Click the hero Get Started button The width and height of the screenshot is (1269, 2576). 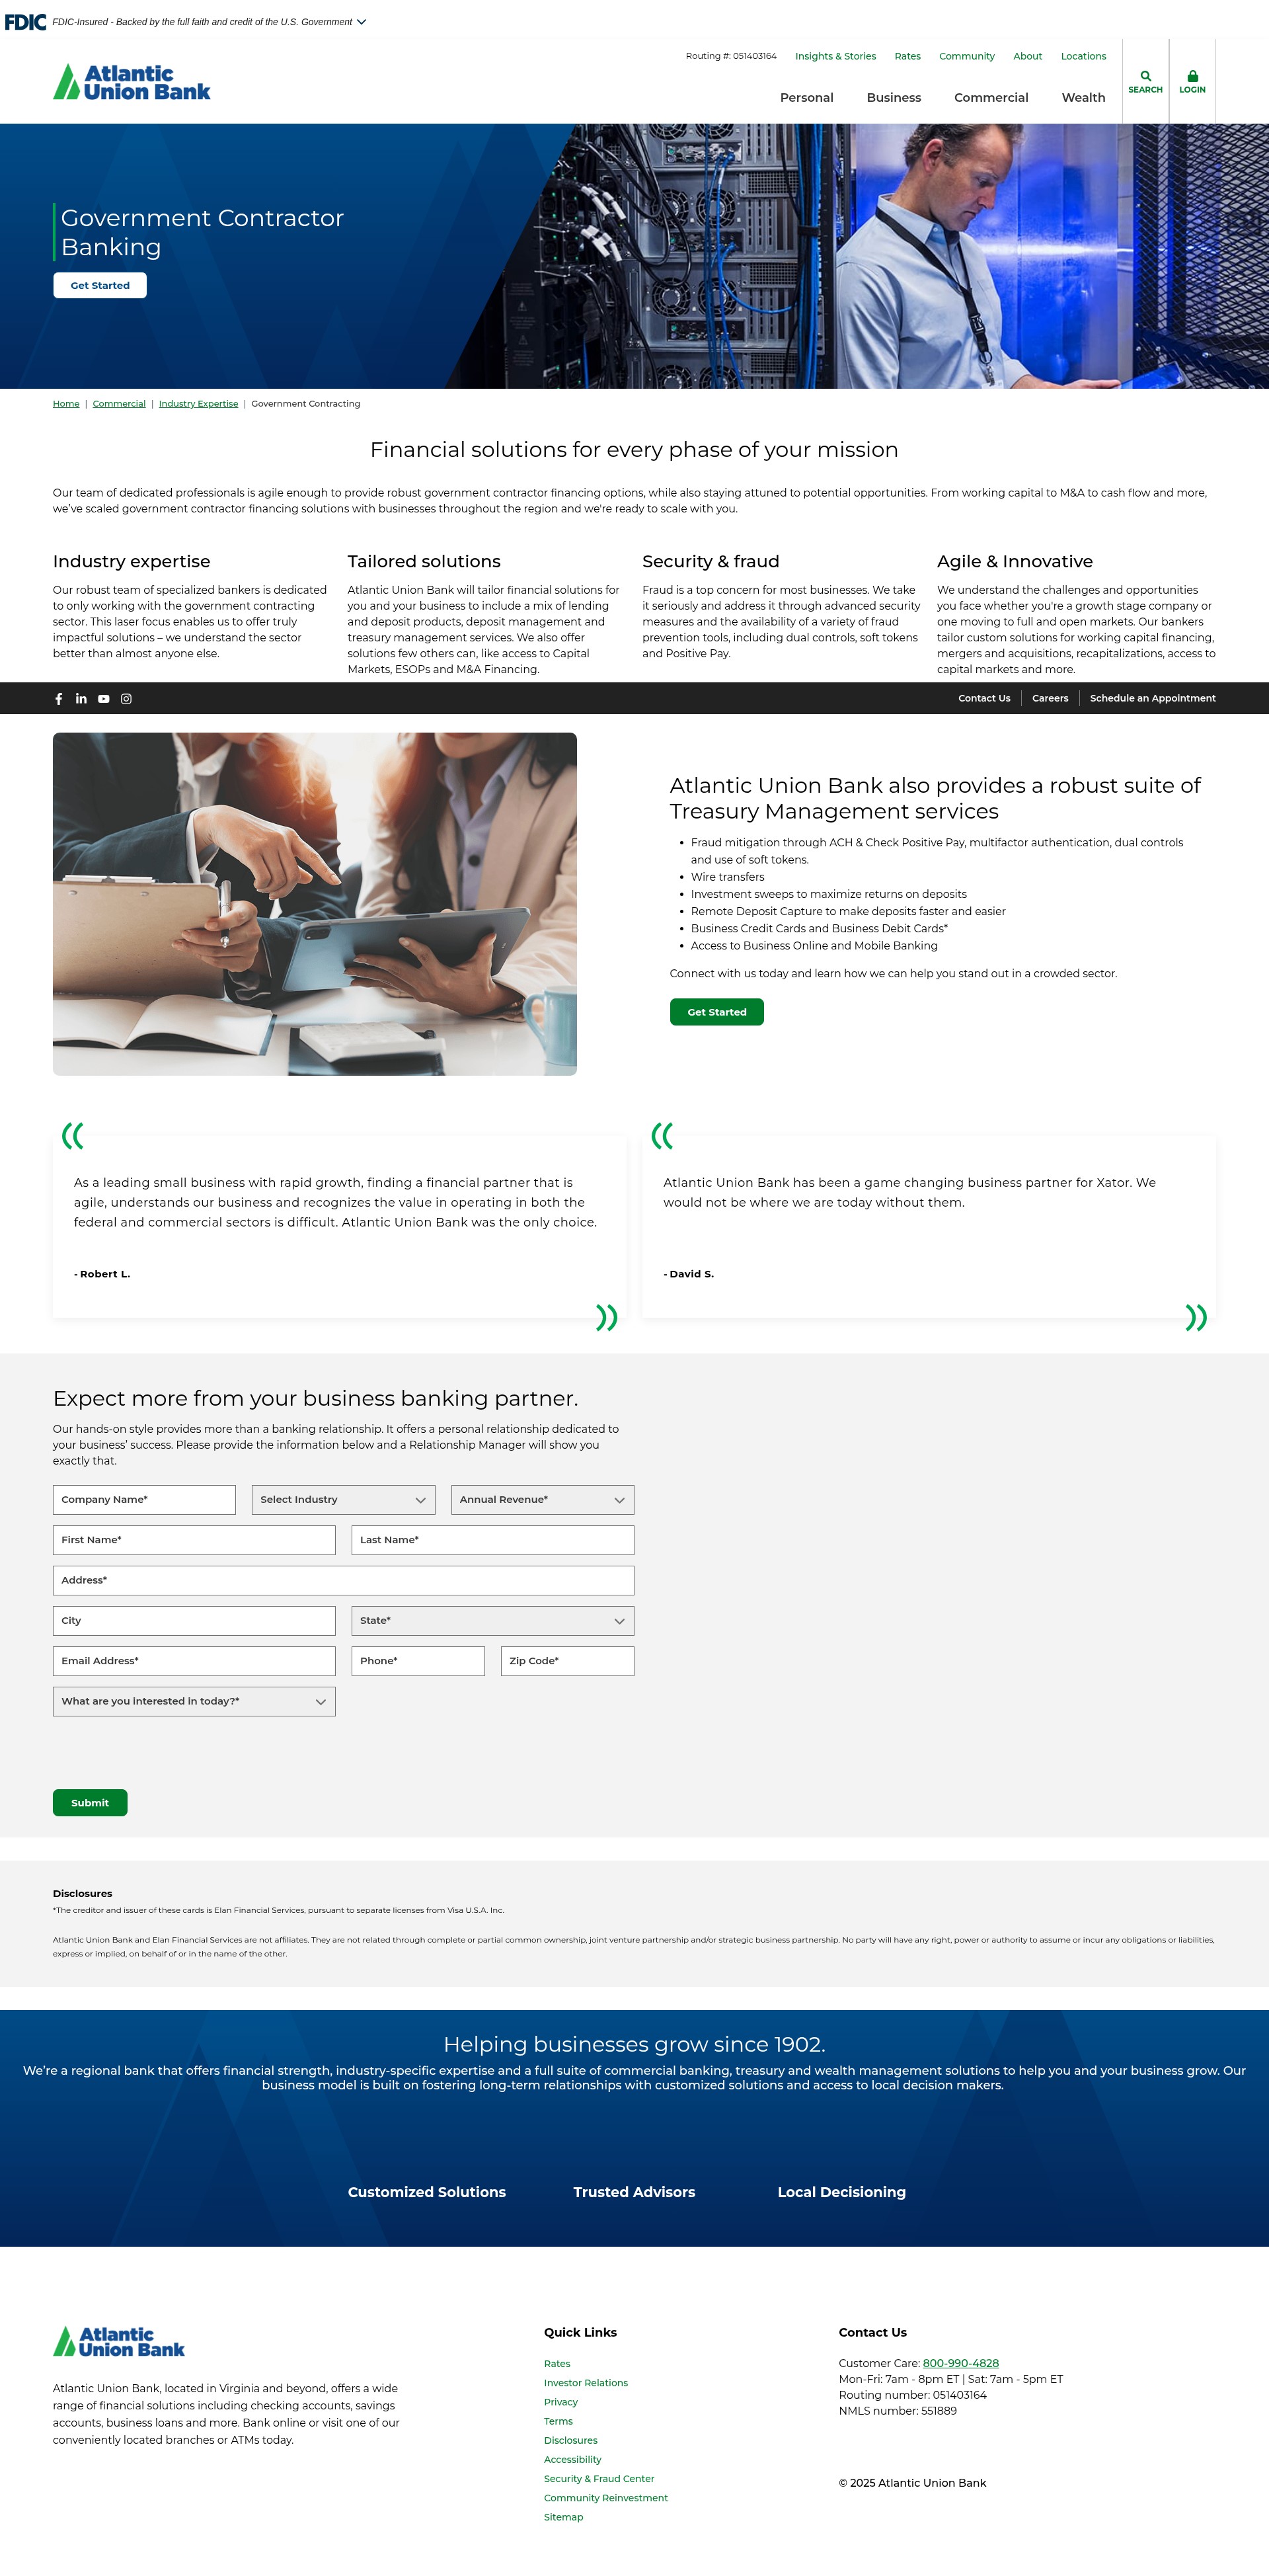pos(100,286)
